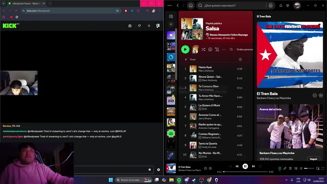The image size is (327, 184).
Task: Open the Orden personalizado sort dropdown
Action: (x=244, y=50)
